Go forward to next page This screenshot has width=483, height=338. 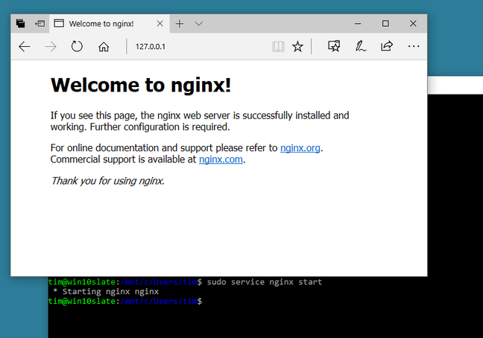point(51,47)
